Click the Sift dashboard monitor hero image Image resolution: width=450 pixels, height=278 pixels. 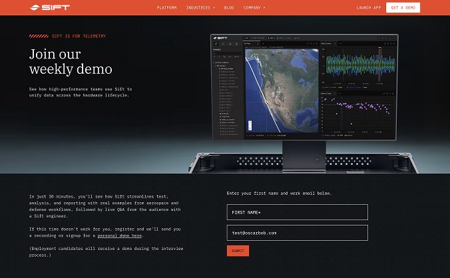coord(304,103)
